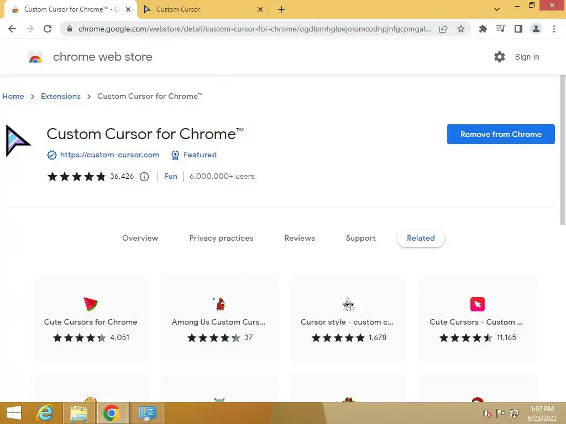
Task: Open the Reviews tab
Action: 300,238
